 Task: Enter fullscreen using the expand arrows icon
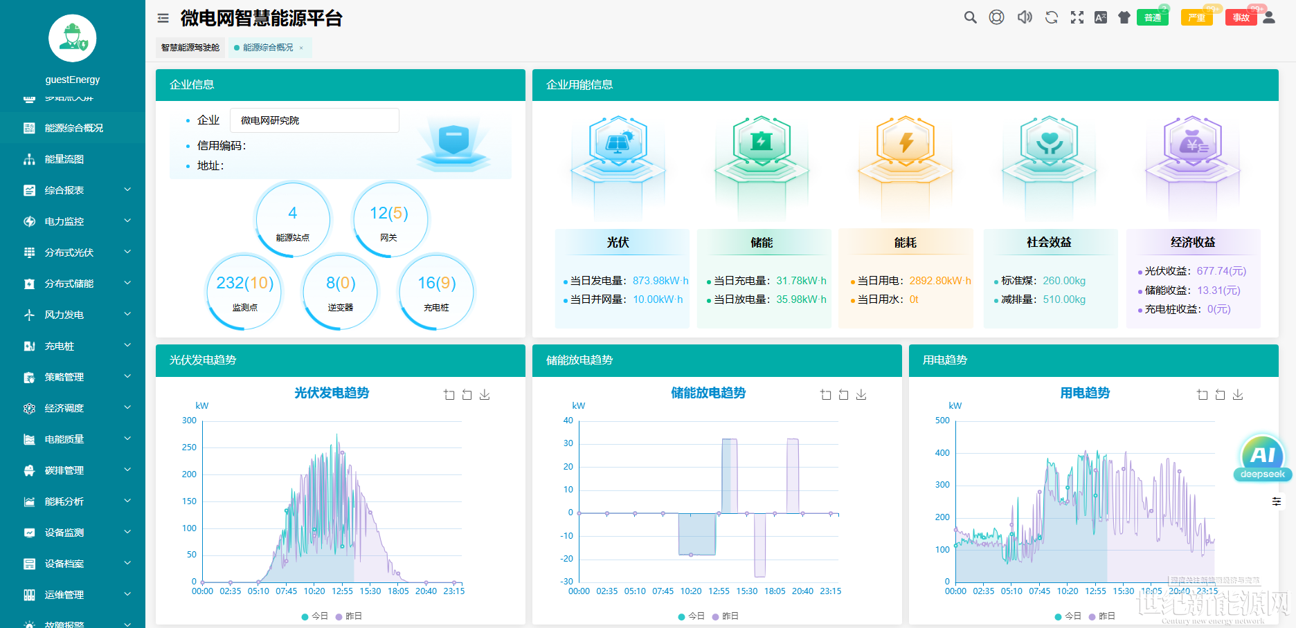pos(1077,17)
